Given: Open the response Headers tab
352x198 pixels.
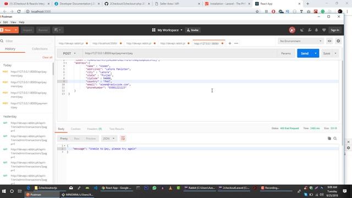Looking at the screenshot, I should point(94,129).
